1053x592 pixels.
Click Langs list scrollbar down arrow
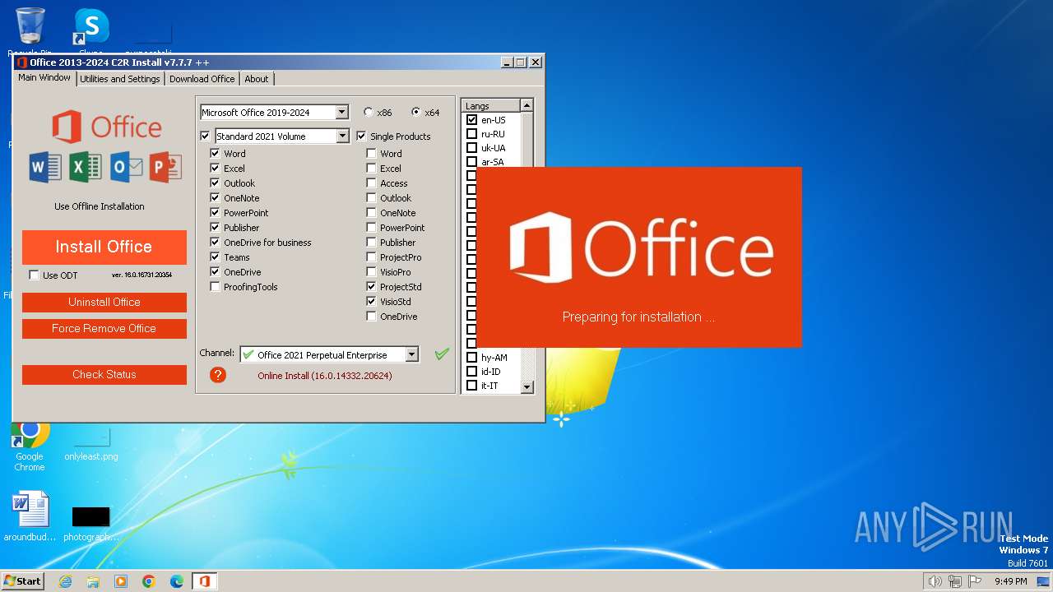click(527, 386)
